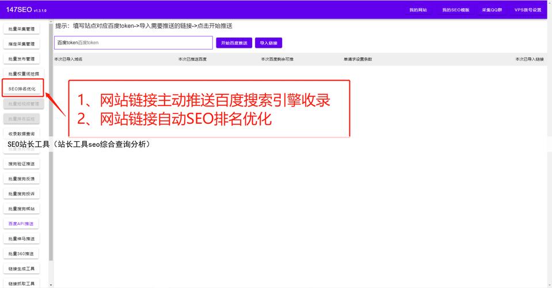Screen dimensions: 552x288
Task: Click the 本次已导入域名 column header
Action: click(x=68, y=59)
